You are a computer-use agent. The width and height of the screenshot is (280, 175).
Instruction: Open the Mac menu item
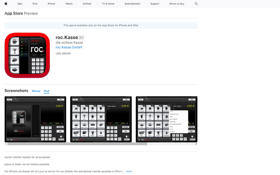20,3
